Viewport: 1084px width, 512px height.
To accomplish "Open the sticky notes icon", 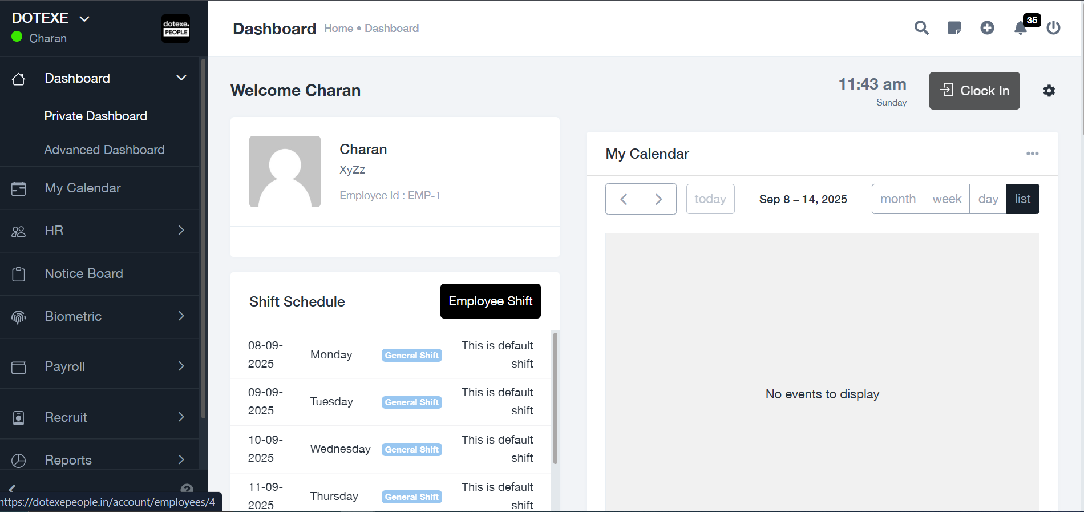I will 954,28.
